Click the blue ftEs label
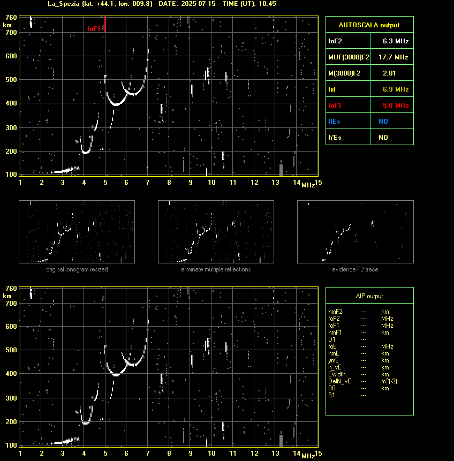454x461 pixels. tap(334, 122)
